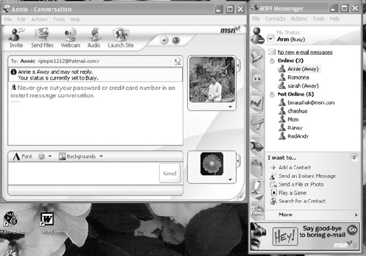
Task: Click my flower display picture
Action: [212, 164]
